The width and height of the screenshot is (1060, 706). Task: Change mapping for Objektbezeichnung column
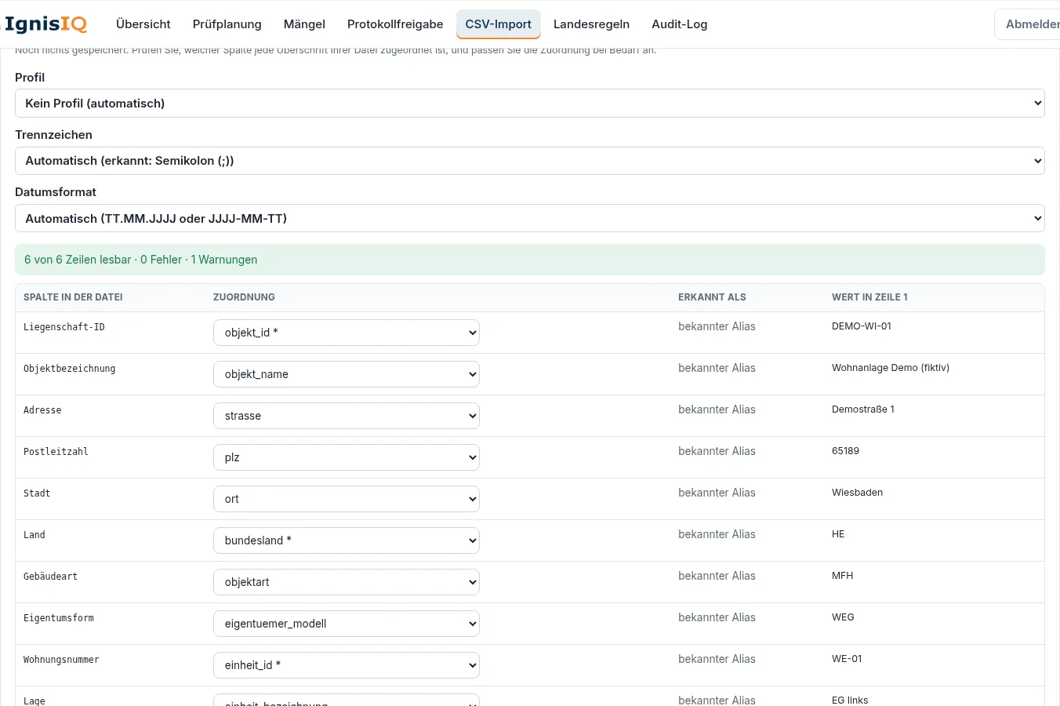coord(347,374)
